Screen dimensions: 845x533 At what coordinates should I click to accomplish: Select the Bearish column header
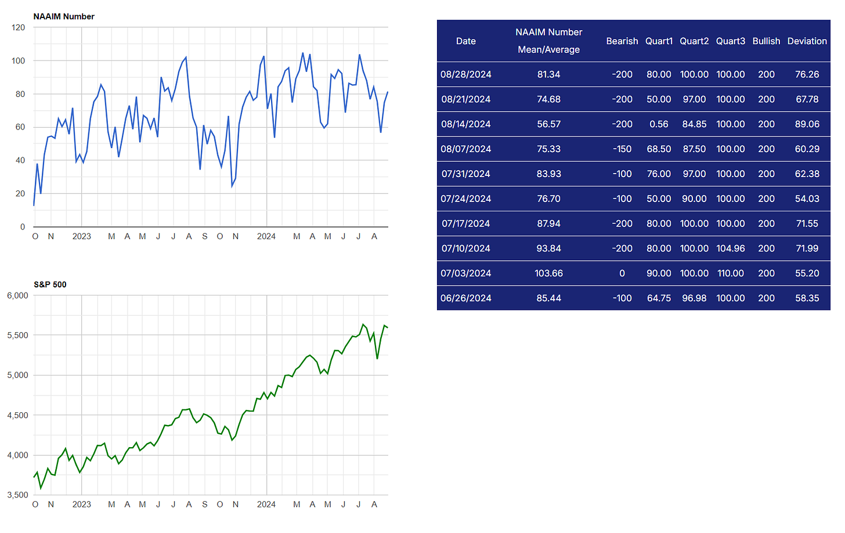[622, 41]
